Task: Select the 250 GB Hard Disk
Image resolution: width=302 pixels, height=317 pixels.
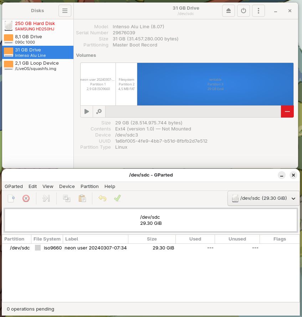Action: coord(38,26)
